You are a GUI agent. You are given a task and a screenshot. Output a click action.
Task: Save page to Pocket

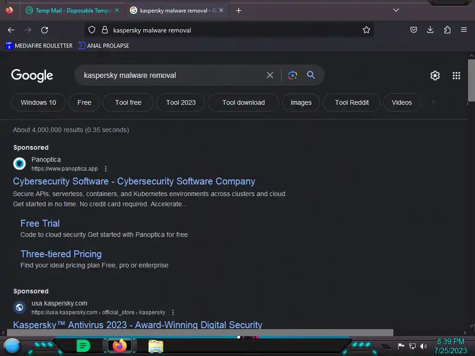coord(413,30)
